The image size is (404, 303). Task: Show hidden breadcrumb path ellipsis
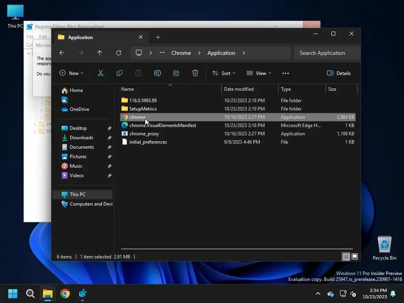162,52
